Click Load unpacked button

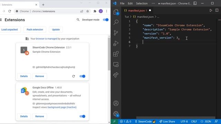click(x=10, y=30)
